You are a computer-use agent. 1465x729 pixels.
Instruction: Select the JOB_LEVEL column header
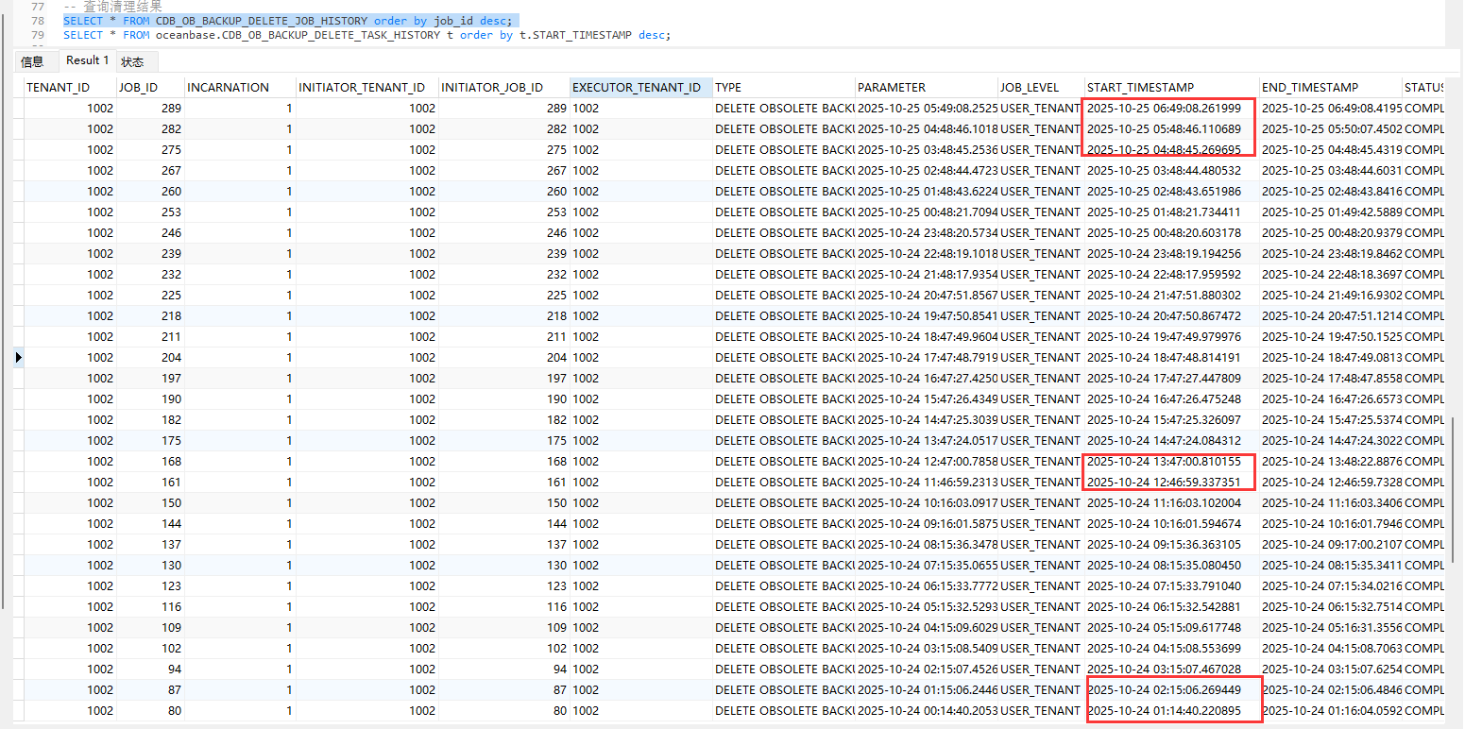pos(1030,88)
